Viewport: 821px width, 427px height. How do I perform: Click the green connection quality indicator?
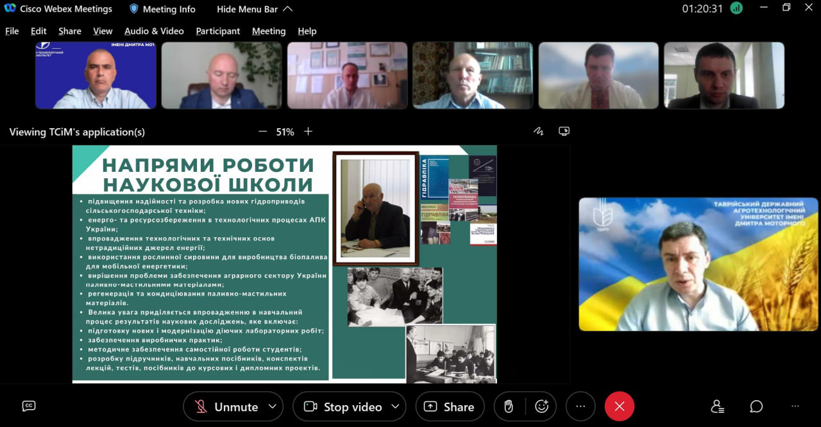[x=736, y=8]
